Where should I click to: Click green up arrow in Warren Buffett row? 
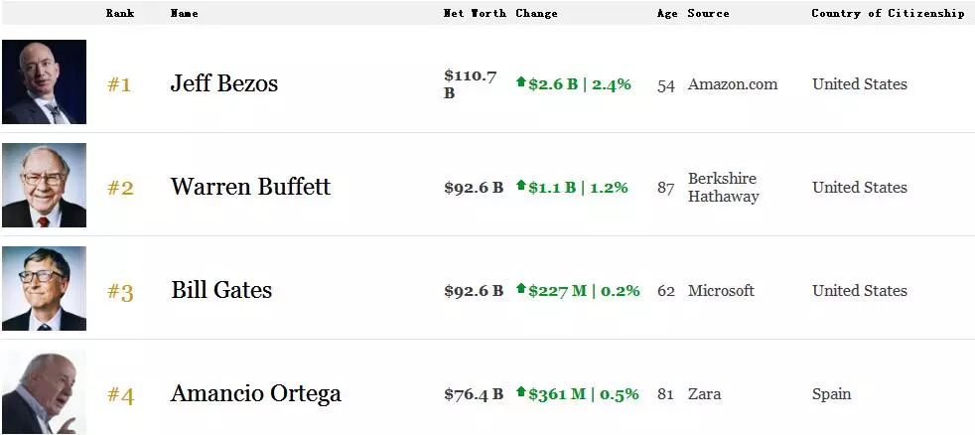click(520, 186)
